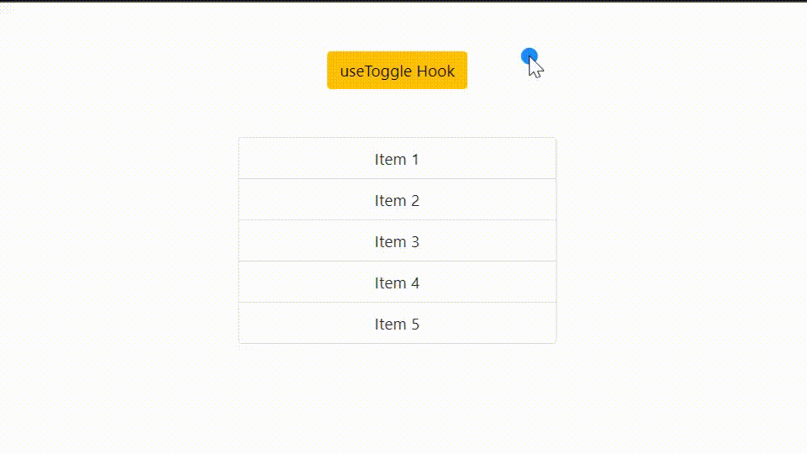807x454 pixels.
Task: Click the 'Item 4' text label
Action: 397,282
